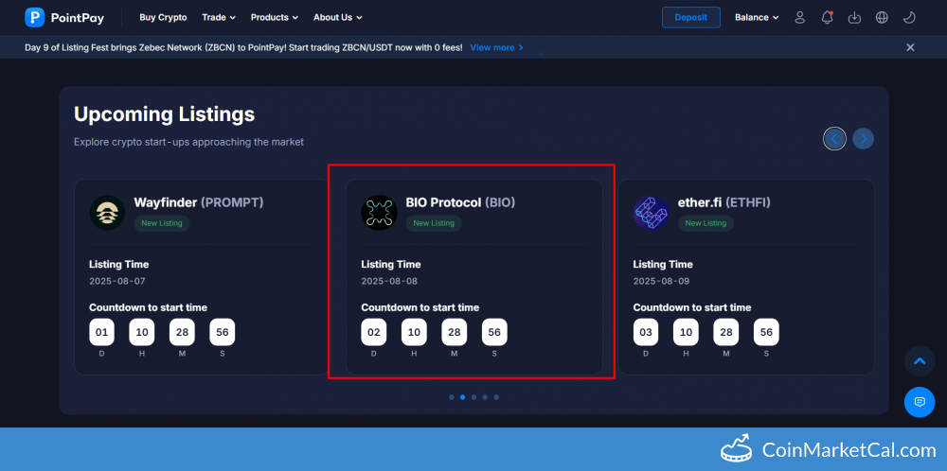This screenshot has width=947, height=471.
Task: Click the Deposit button
Action: tap(691, 17)
